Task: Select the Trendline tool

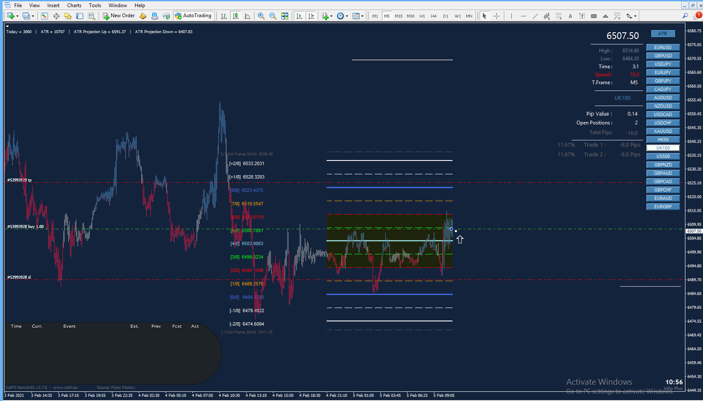Action: (x=535, y=16)
